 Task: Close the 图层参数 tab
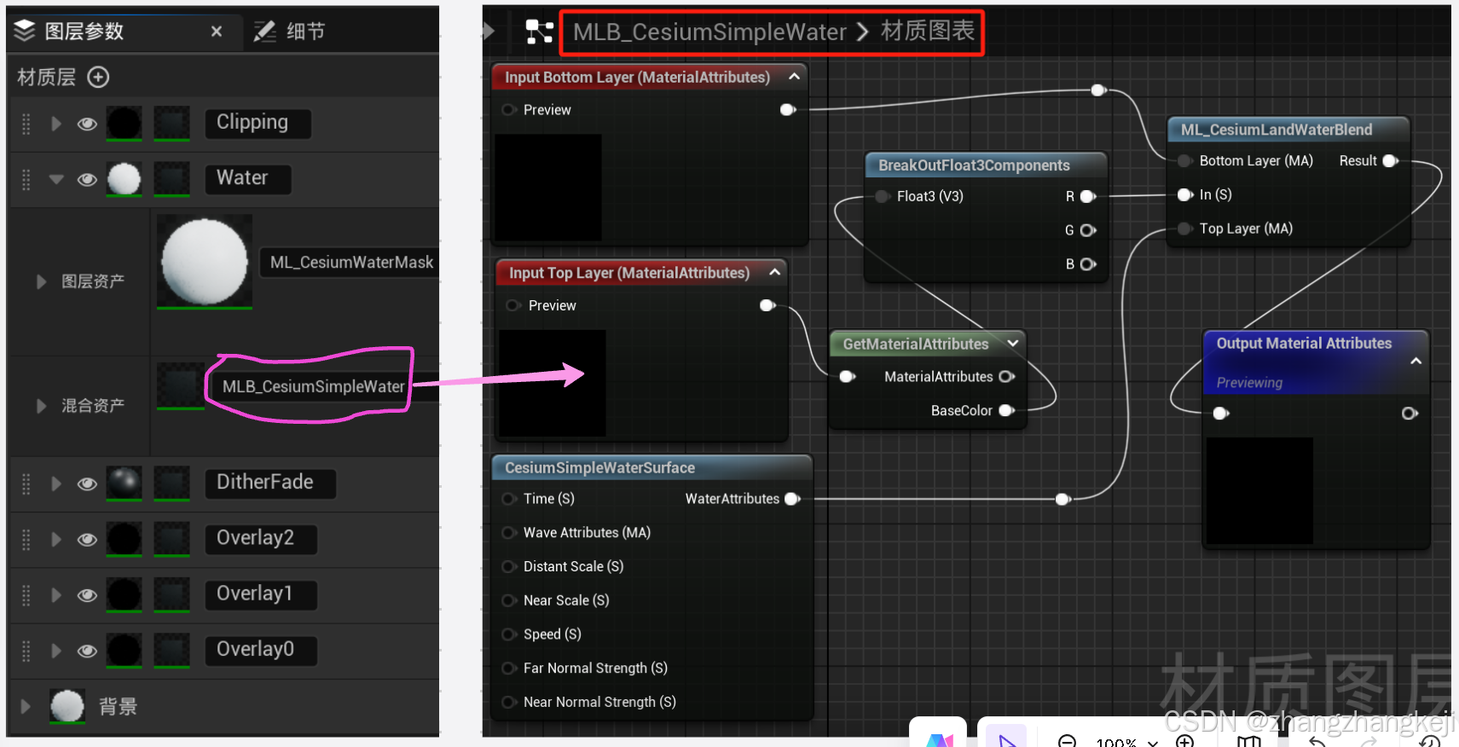(x=217, y=32)
